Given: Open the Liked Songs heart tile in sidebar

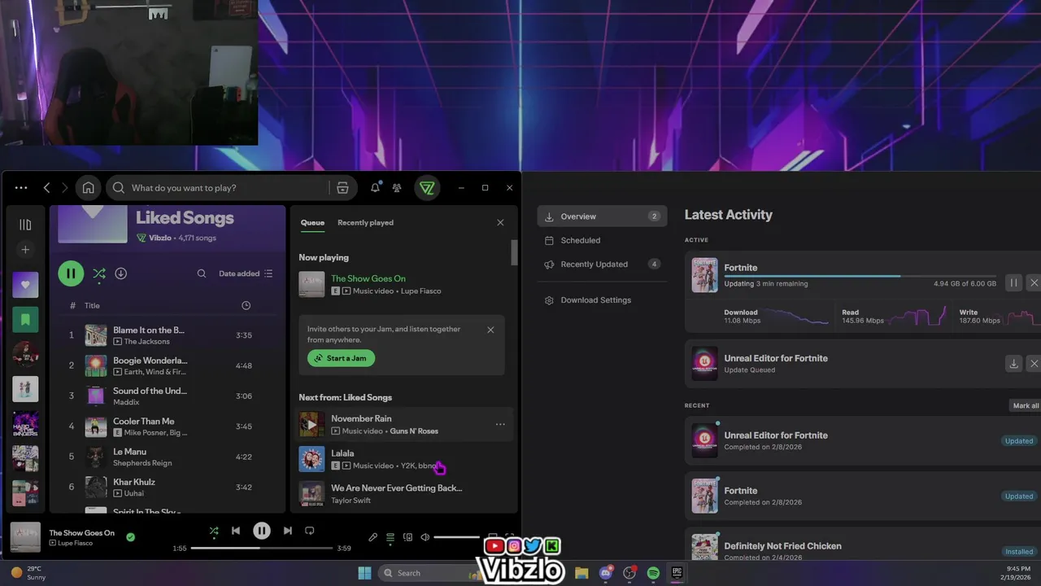Looking at the screenshot, I should [x=25, y=285].
